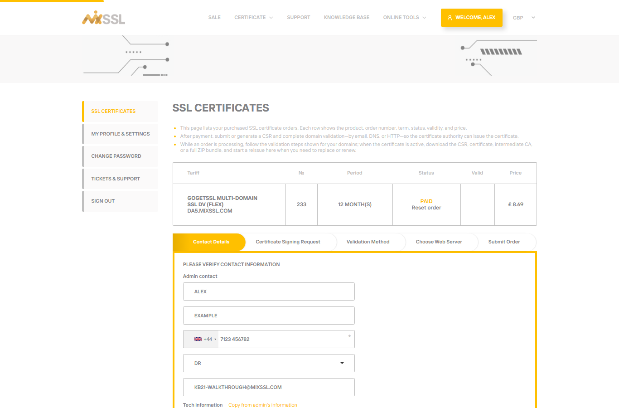This screenshot has width=619, height=408.
Task: Click the Period column header
Action: coord(355,173)
